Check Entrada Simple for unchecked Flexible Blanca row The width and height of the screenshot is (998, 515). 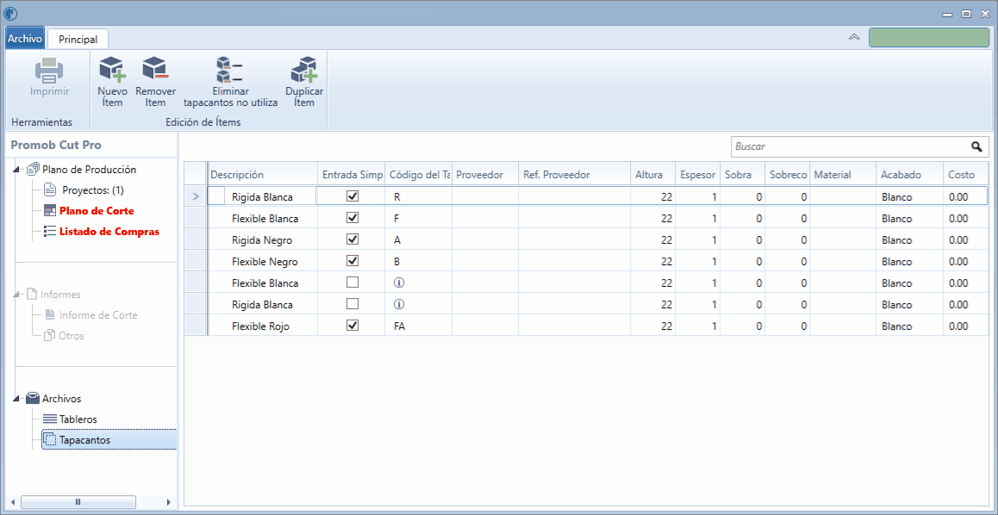[x=352, y=282]
